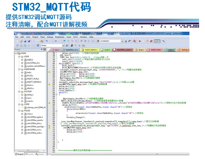Viewport: 205px width, 159px height.
Task: Save the current file with floppy icon
Action: coord(25,41)
